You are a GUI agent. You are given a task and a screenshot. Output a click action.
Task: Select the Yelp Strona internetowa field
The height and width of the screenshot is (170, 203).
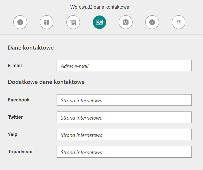click(x=124, y=135)
